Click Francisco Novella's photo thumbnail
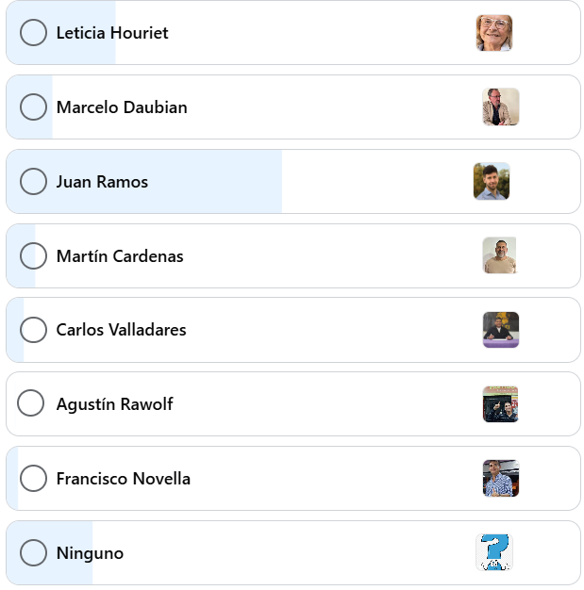This screenshot has width=584, height=590. coord(500,479)
